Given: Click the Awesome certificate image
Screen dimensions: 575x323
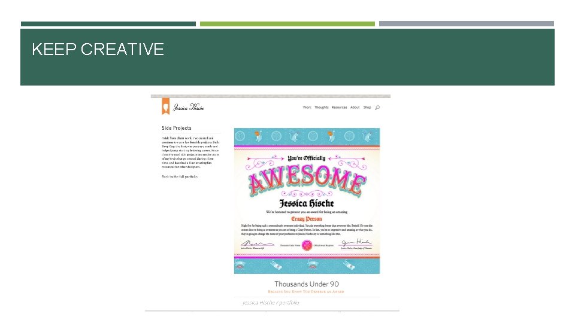Looking at the screenshot, I should pyautogui.click(x=307, y=201).
